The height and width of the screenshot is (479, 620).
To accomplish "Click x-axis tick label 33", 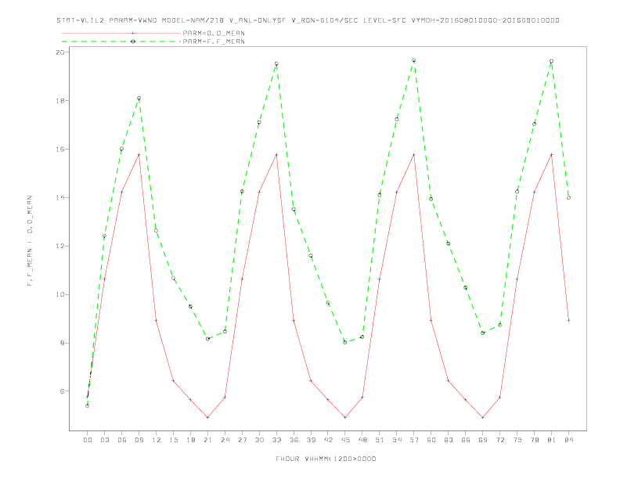I will pos(276,440).
